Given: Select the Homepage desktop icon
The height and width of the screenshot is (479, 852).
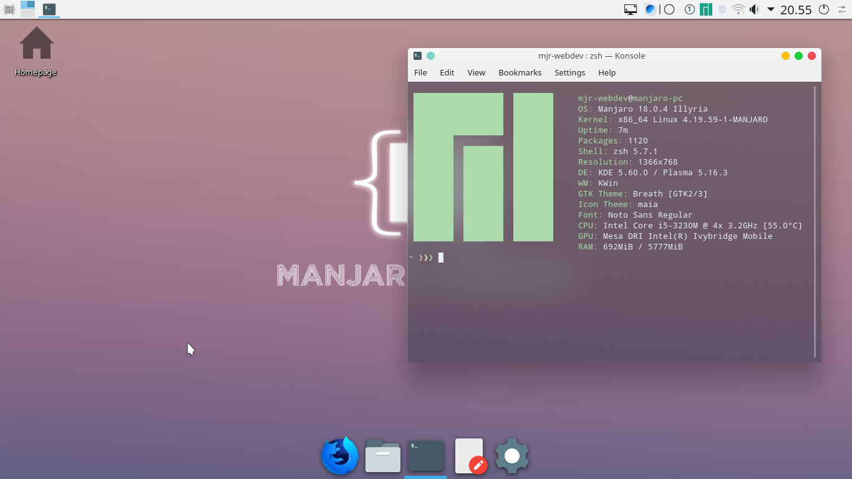Looking at the screenshot, I should (36, 51).
